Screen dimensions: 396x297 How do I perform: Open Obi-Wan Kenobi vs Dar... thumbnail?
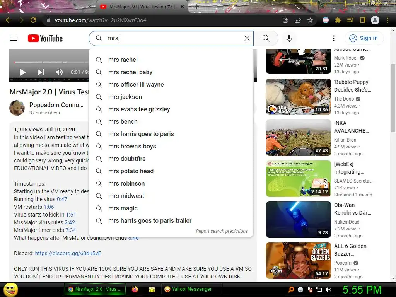(299, 220)
